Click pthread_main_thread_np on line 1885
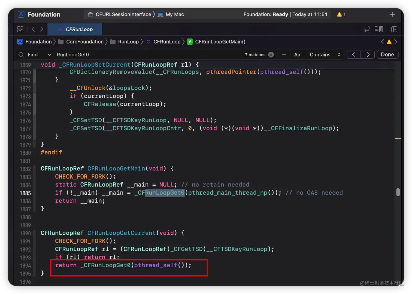The height and width of the screenshot is (294, 412). click(228, 193)
